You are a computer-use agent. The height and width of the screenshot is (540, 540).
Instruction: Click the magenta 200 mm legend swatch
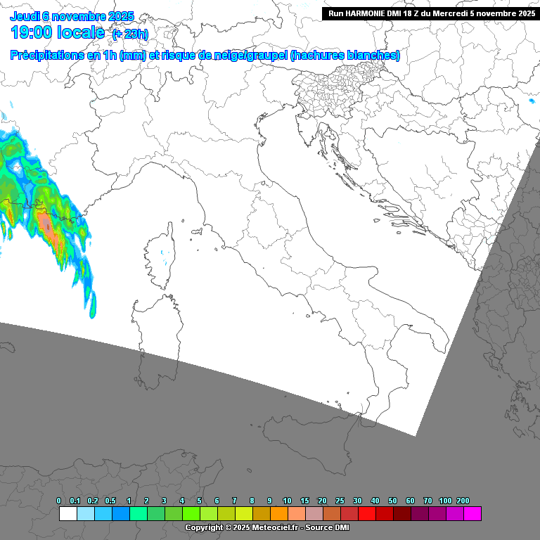(x=472, y=514)
